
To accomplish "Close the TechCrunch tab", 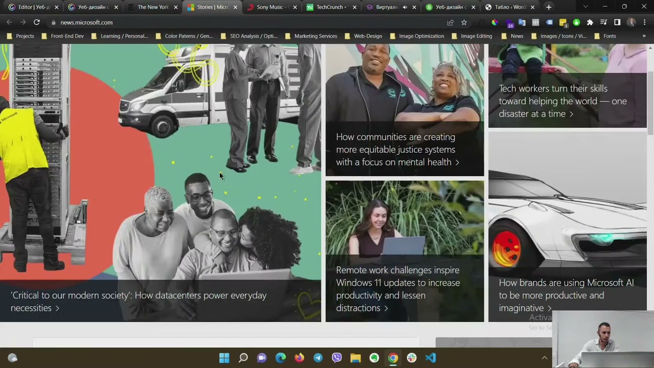I will pos(355,7).
